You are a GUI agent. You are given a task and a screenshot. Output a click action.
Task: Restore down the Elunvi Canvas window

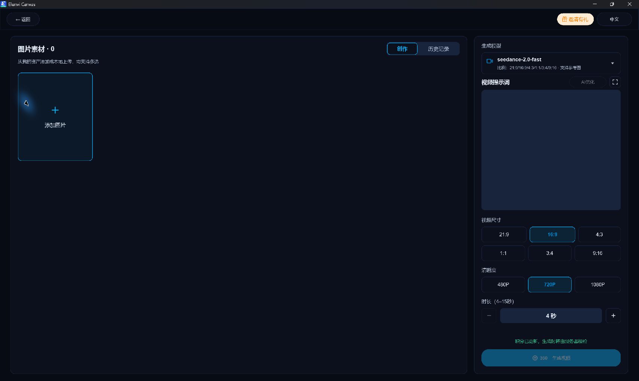(x=612, y=4)
